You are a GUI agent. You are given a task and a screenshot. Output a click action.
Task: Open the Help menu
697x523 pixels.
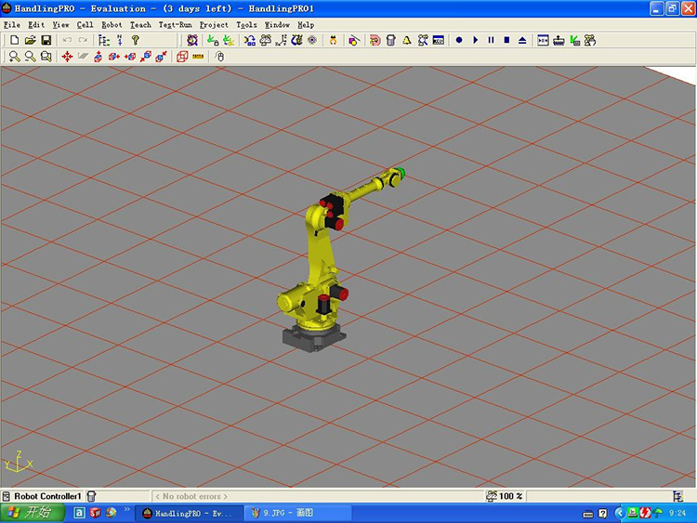pyautogui.click(x=306, y=25)
